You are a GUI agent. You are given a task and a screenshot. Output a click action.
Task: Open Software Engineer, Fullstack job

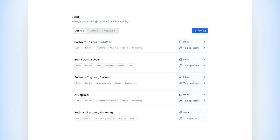tap(93, 42)
